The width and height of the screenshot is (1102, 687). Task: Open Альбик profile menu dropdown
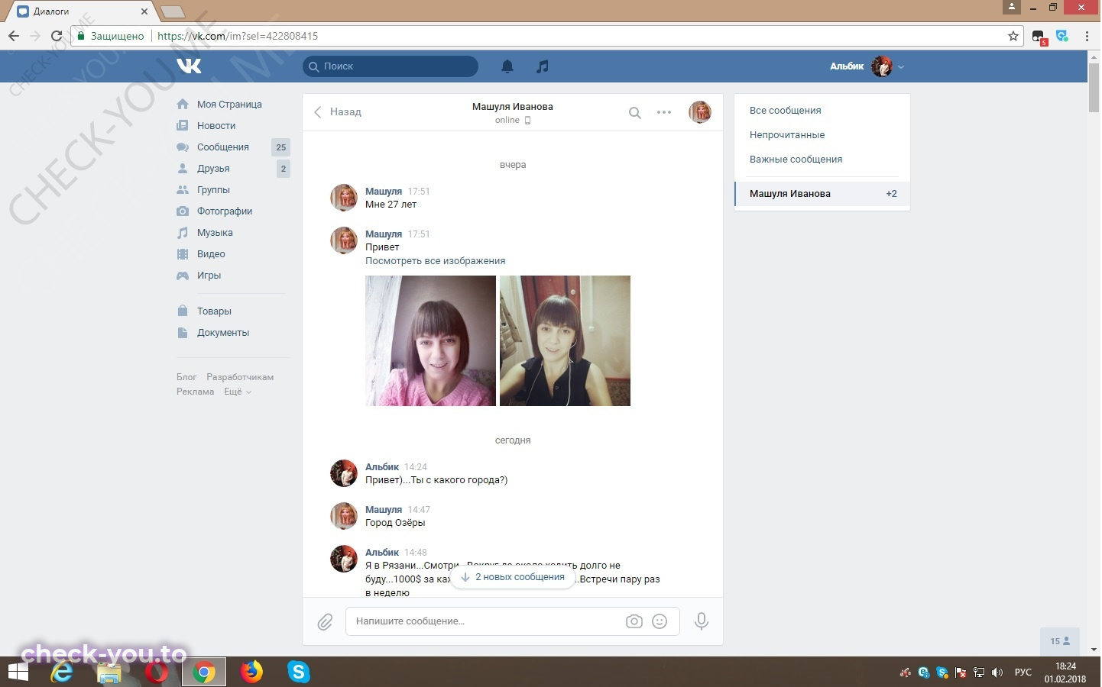(x=867, y=66)
